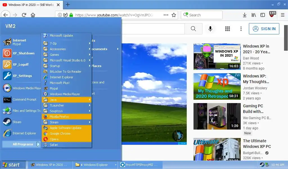Open 'Windows XP in 2021' video title link
This screenshot has width=288, height=169.
(x=256, y=49)
